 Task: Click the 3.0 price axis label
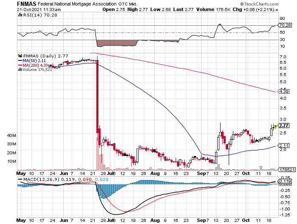tap(283, 119)
